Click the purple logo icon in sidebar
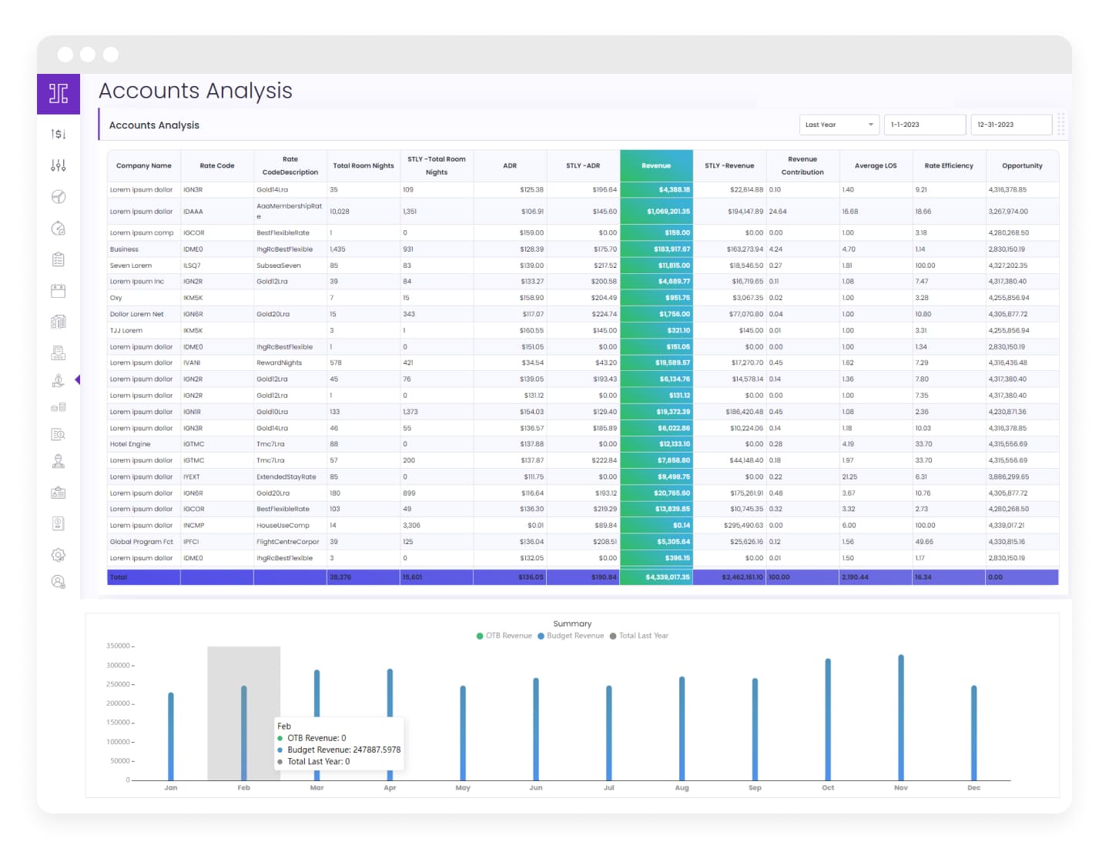Viewport: 1109px width, 855px height. pyautogui.click(x=59, y=94)
